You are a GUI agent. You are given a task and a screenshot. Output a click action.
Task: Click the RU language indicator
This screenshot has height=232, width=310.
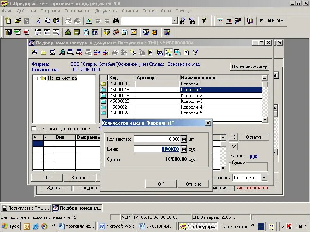[x=260, y=227]
